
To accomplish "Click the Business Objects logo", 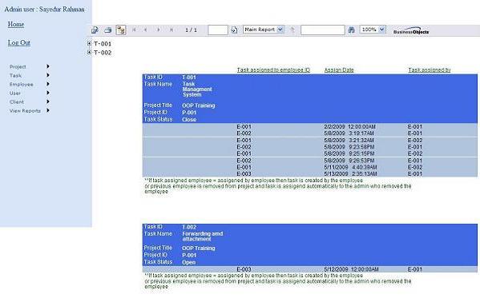I will point(411,30).
